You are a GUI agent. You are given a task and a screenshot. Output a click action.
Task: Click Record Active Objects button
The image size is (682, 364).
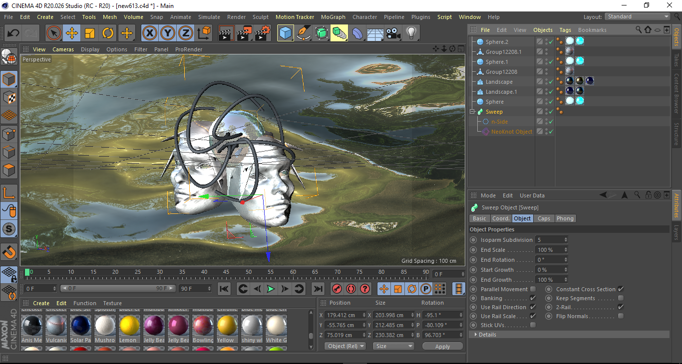(337, 289)
